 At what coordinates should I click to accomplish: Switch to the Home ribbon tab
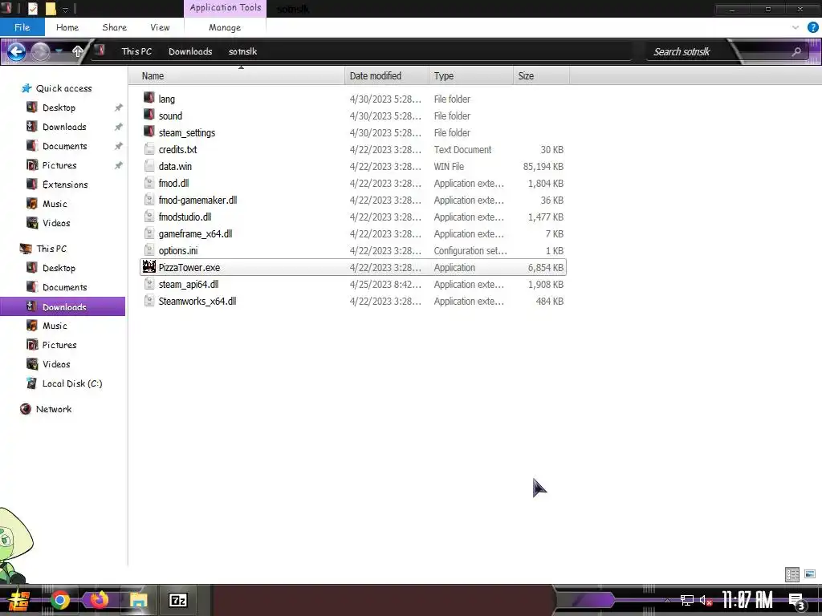[67, 27]
